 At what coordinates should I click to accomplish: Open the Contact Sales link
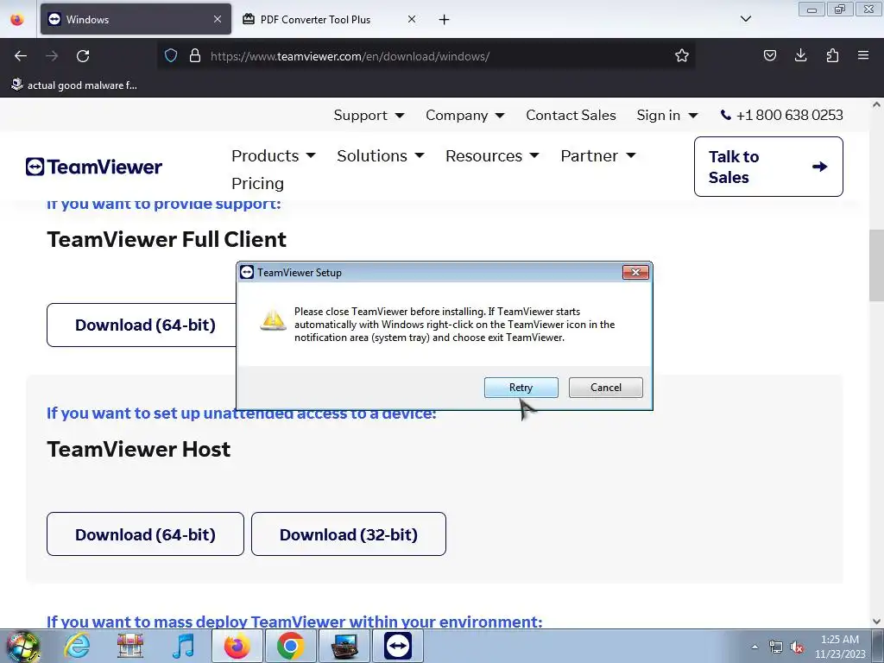(x=571, y=115)
